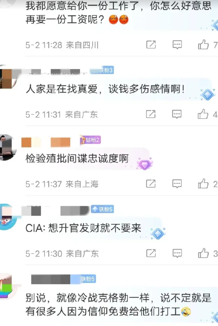This screenshot has height=326, width=218.
Task: Share the CIA comment at 11:30
Action: 151,254
